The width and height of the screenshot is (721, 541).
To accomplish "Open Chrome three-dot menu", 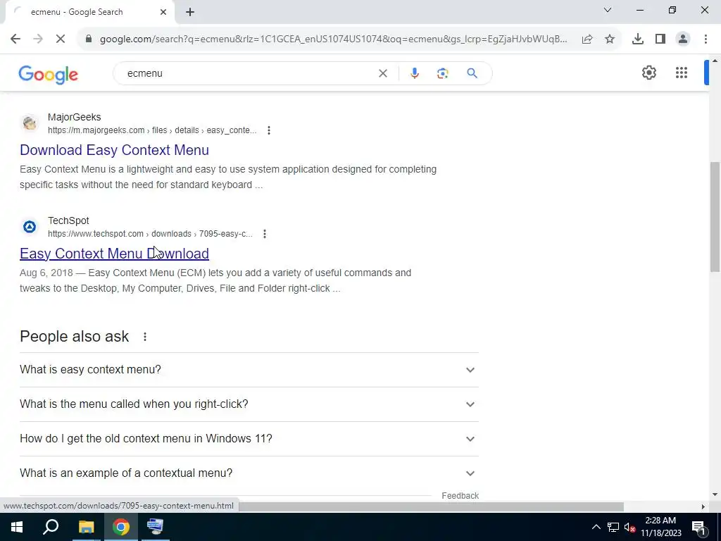I will 706,39.
